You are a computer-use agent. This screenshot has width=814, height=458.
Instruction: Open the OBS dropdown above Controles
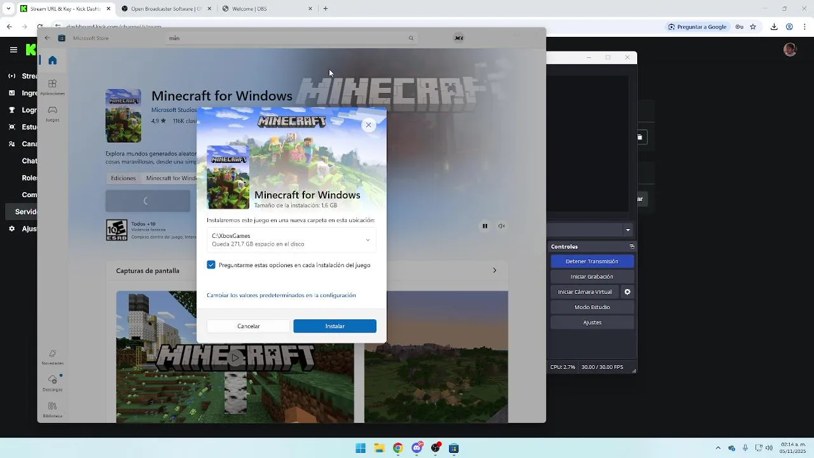pyautogui.click(x=628, y=230)
